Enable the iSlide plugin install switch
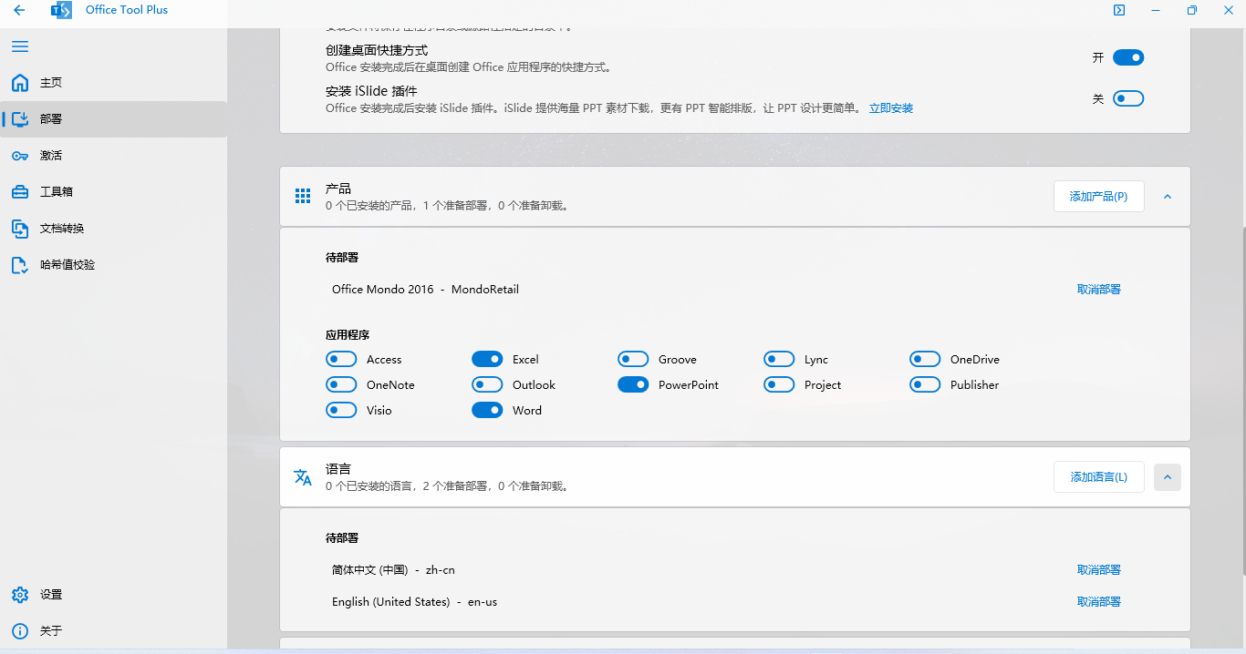Screen dimensions: 1246x654 tap(1127, 98)
